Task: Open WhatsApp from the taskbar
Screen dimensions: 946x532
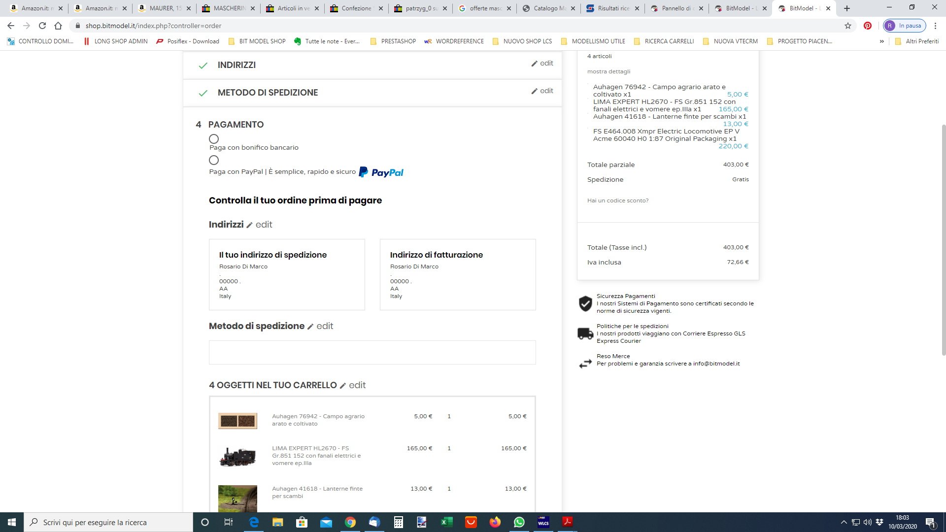Action: 519,522
